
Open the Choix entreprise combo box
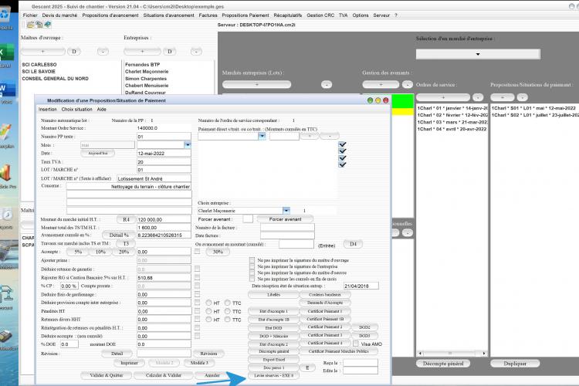click(x=244, y=211)
